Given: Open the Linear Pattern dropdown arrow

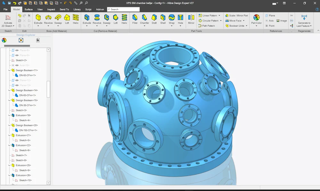Looking at the screenshot, I should point(220,15).
